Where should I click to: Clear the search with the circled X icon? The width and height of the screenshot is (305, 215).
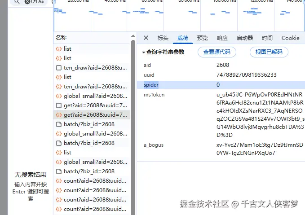tap(27, 2)
